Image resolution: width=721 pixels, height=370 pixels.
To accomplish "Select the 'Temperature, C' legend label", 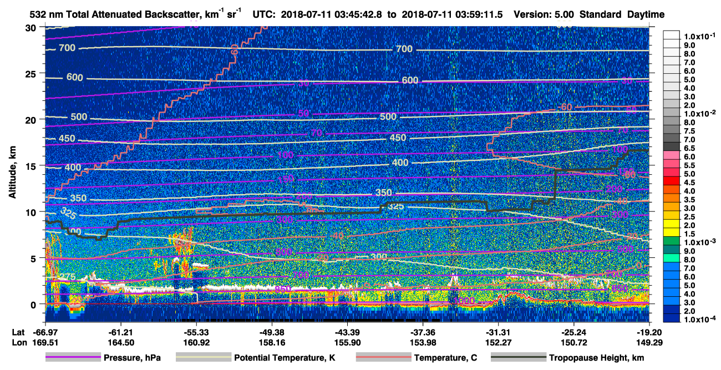I will (x=445, y=358).
